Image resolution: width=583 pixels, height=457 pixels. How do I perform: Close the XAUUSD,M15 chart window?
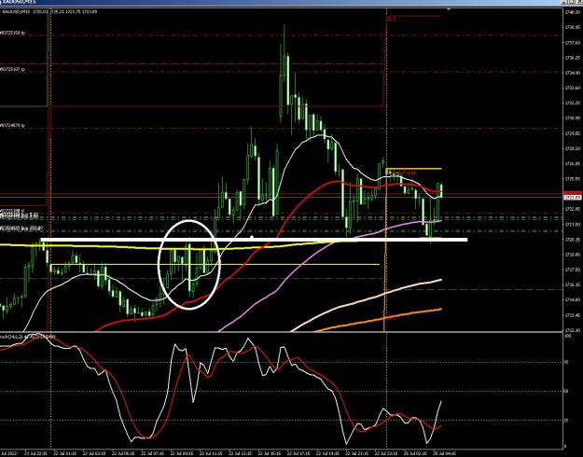578,2
